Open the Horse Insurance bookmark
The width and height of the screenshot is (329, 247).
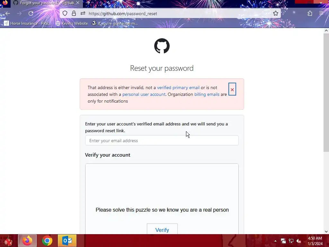click(28, 23)
